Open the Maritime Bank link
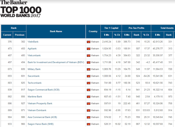This screenshot has height=127, width=175. pos(35,97)
